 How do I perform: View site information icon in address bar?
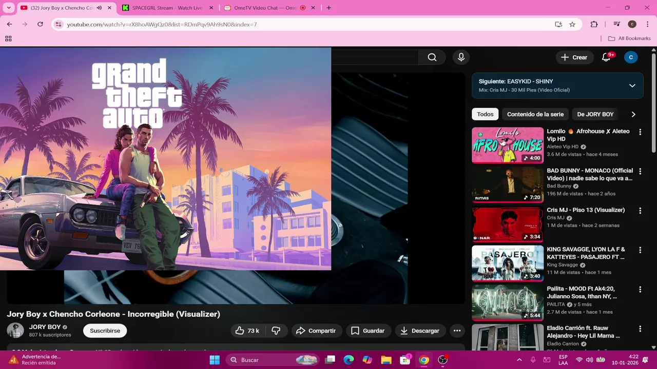[x=59, y=24]
